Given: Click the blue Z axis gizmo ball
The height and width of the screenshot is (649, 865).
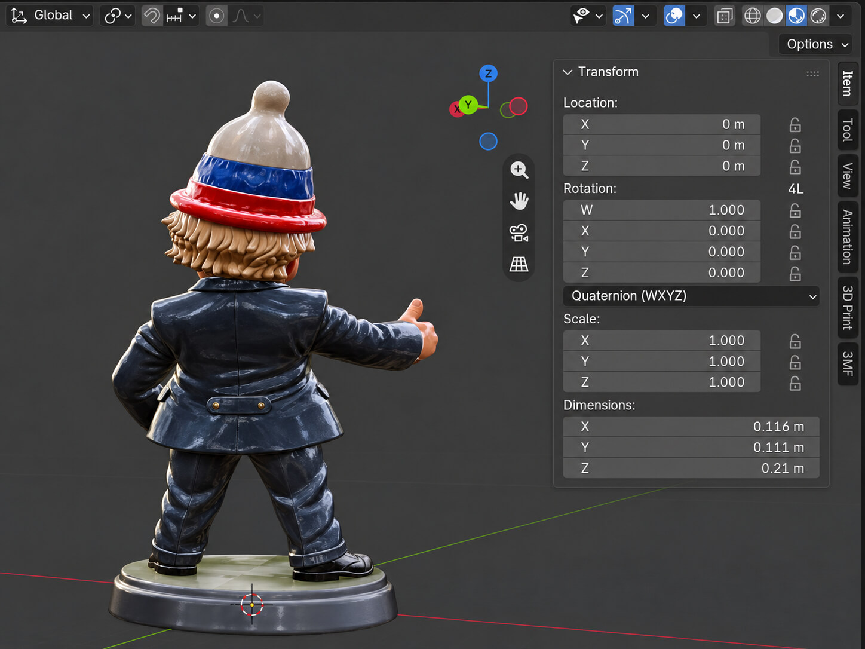Looking at the screenshot, I should click(x=489, y=74).
